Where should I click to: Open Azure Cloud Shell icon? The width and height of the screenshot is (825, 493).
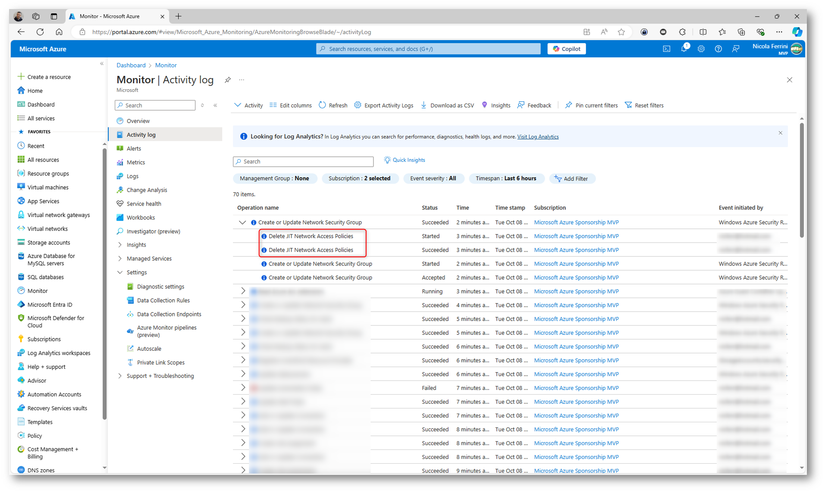(666, 49)
